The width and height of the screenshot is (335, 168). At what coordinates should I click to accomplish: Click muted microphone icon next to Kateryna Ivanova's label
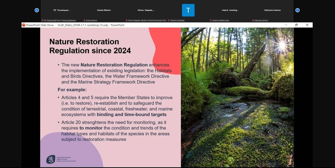[x=253, y=20]
